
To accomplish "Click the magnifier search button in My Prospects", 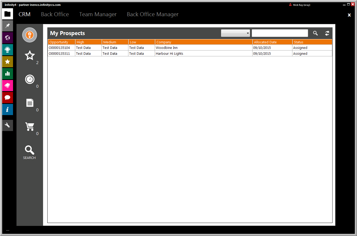I will click(315, 33).
